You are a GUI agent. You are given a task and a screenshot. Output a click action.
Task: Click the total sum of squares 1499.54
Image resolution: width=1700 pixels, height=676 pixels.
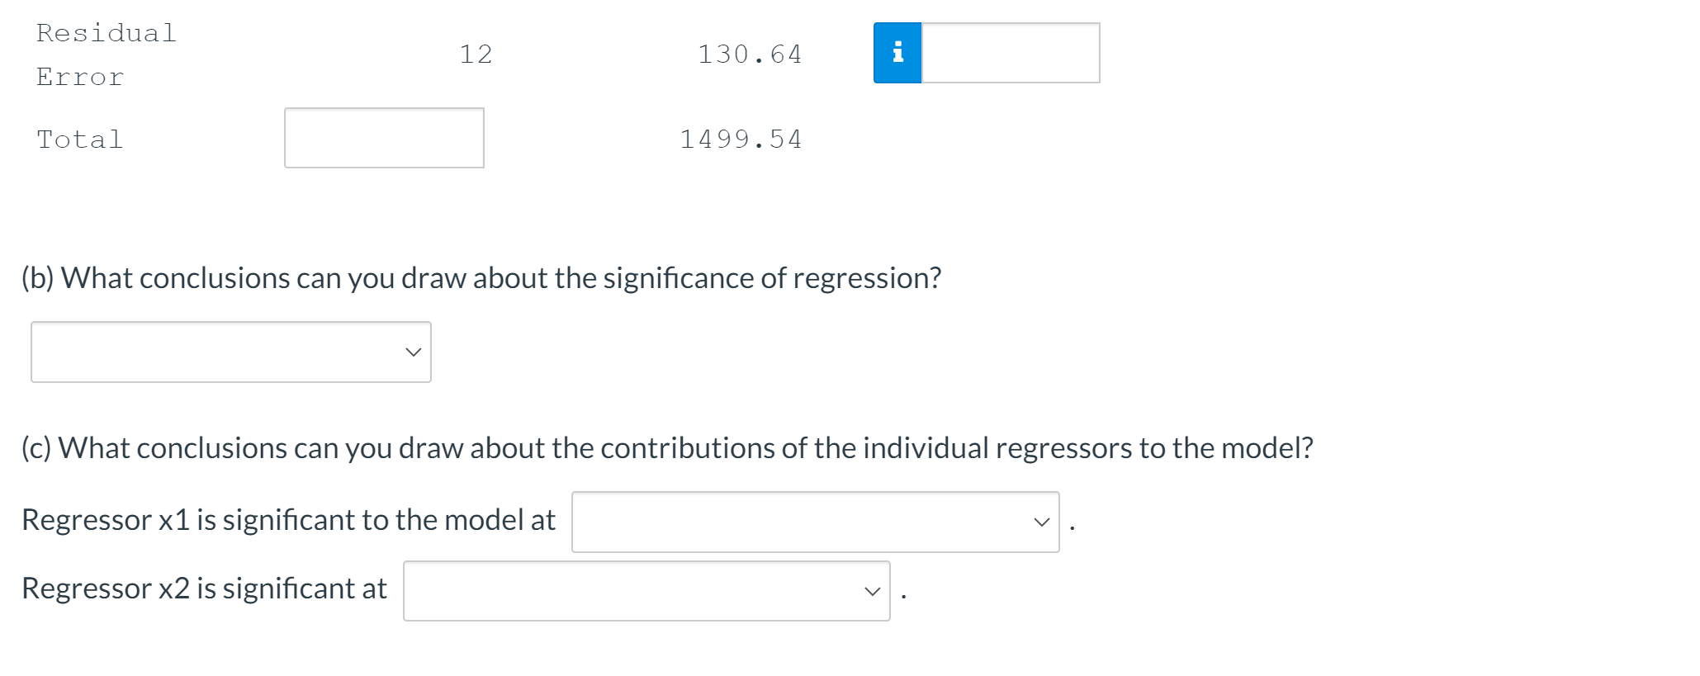click(x=741, y=139)
